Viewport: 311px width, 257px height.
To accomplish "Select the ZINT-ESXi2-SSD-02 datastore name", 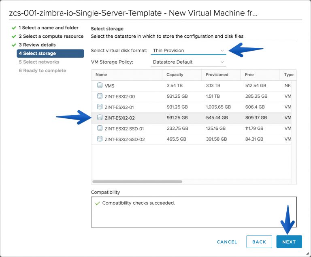I will [125, 139].
